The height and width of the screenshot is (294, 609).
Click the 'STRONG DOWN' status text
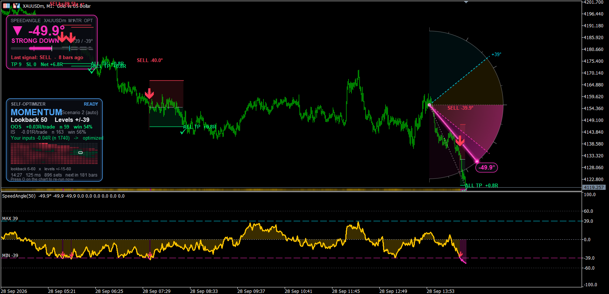(x=35, y=41)
